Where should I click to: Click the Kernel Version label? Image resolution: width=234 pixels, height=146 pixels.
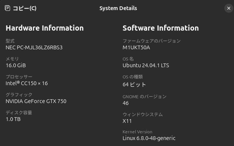137,132
